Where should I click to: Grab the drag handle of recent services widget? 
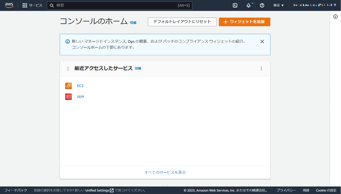(x=68, y=69)
